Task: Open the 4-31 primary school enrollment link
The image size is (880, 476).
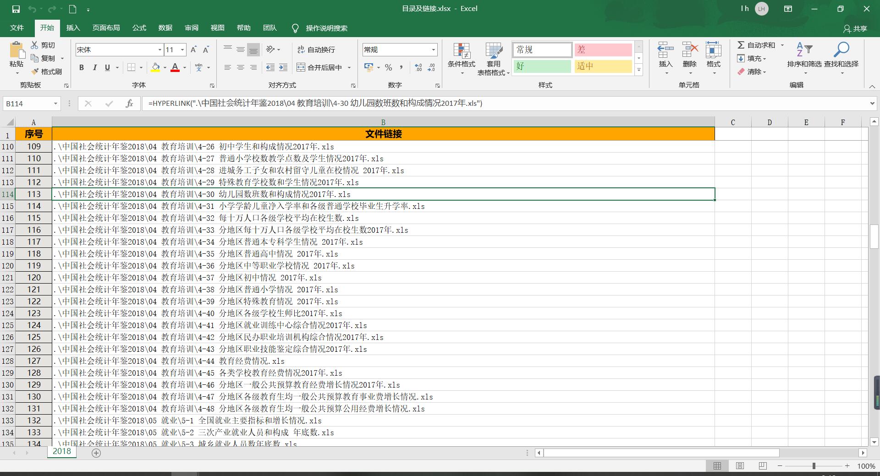Action: click(238, 206)
